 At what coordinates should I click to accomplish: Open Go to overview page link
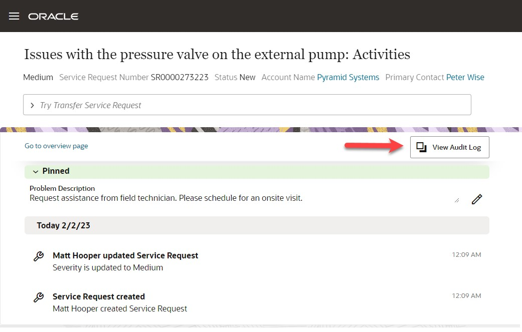tap(56, 146)
